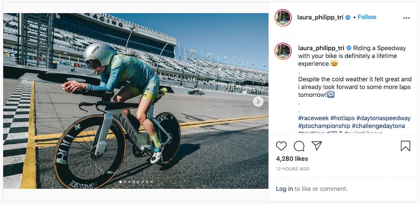This screenshot has height=204, width=420.
Task: Open the three-dot more options menu
Action: pos(406,18)
